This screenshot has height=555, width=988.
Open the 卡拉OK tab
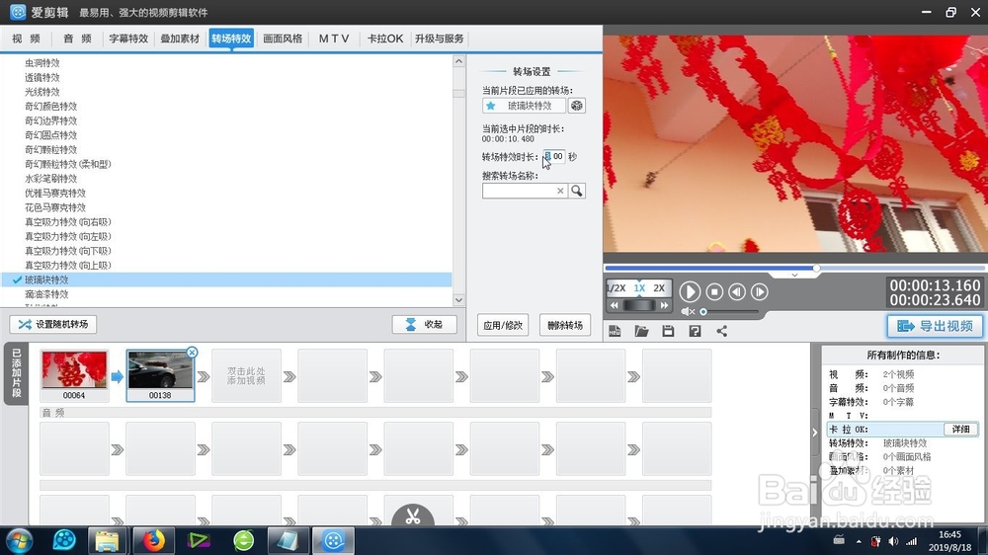[385, 39]
